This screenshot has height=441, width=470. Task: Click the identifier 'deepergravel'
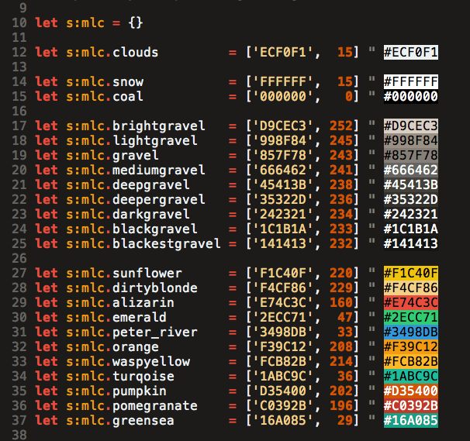tap(159, 199)
